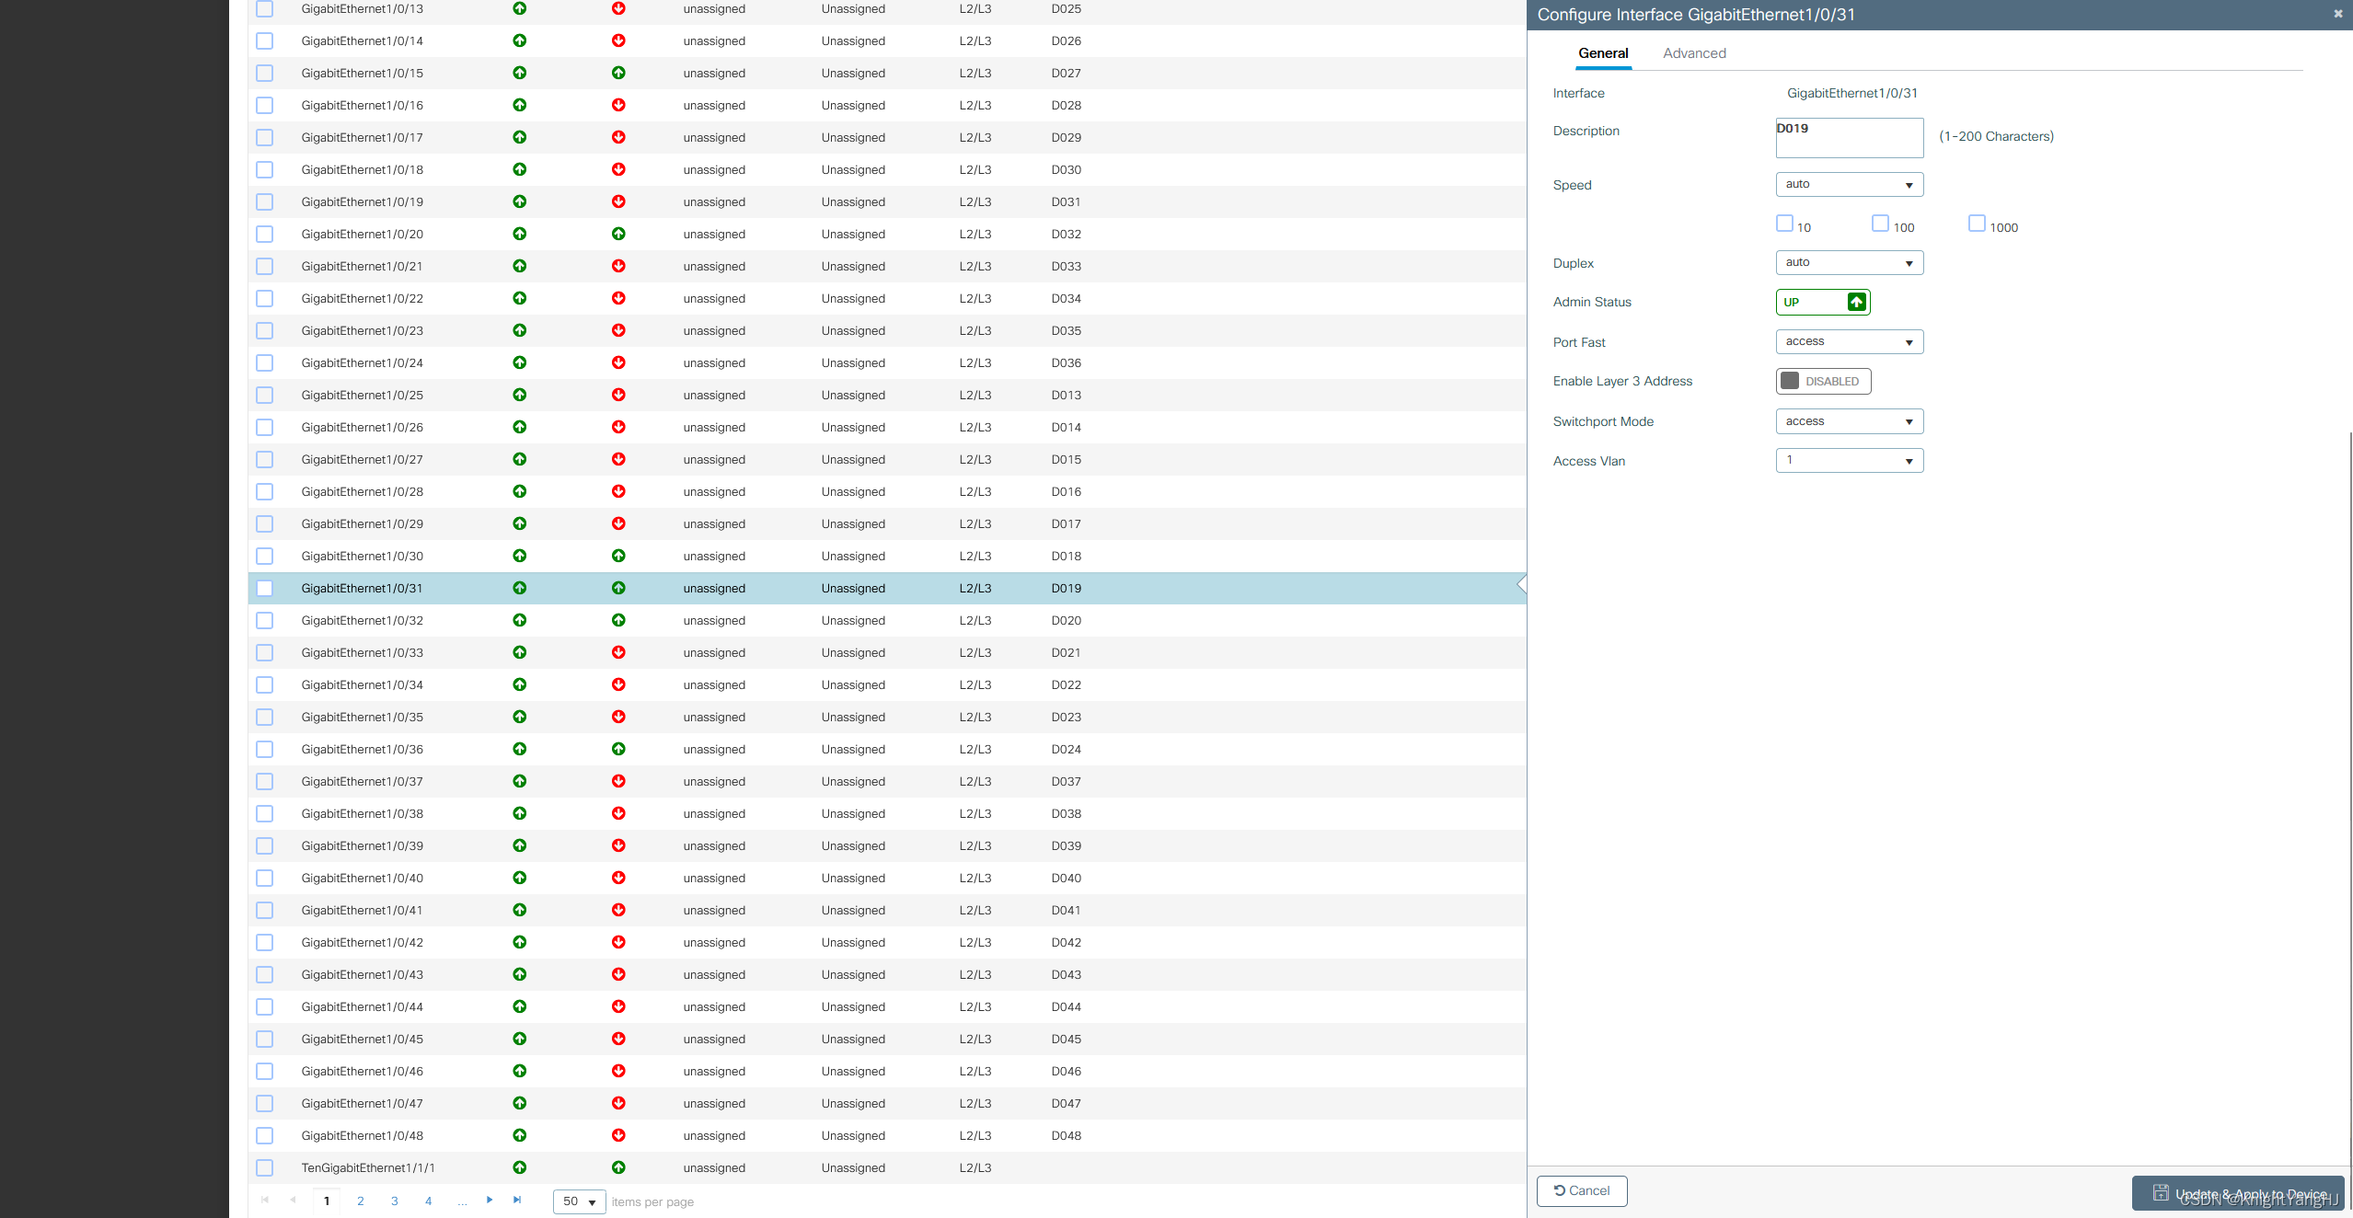Click red down icon for GigabitEthernet1/0/28
Image resolution: width=2353 pixels, height=1218 pixels.
[618, 491]
